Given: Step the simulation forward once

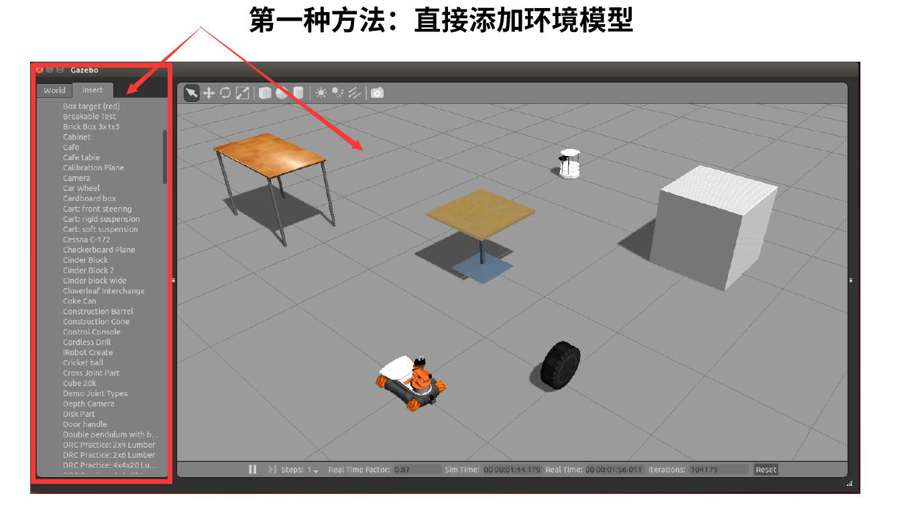Looking at the screenshot, I should (x=272, y=469).
